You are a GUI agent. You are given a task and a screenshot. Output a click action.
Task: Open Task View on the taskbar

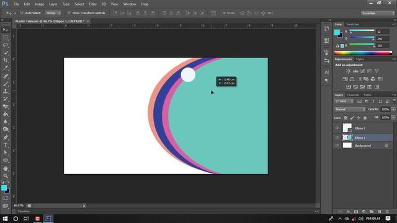click(x=26, y=219)
